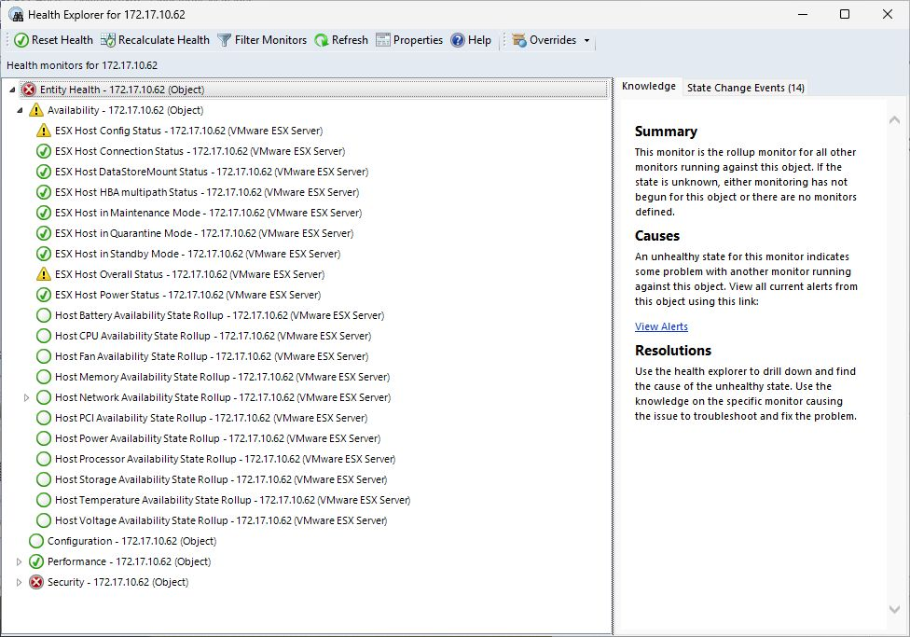Click empty circle icon of Host CPU Availability
This screenshot has height=637, width=910.
pyautogui.click(x=44, y=336)
